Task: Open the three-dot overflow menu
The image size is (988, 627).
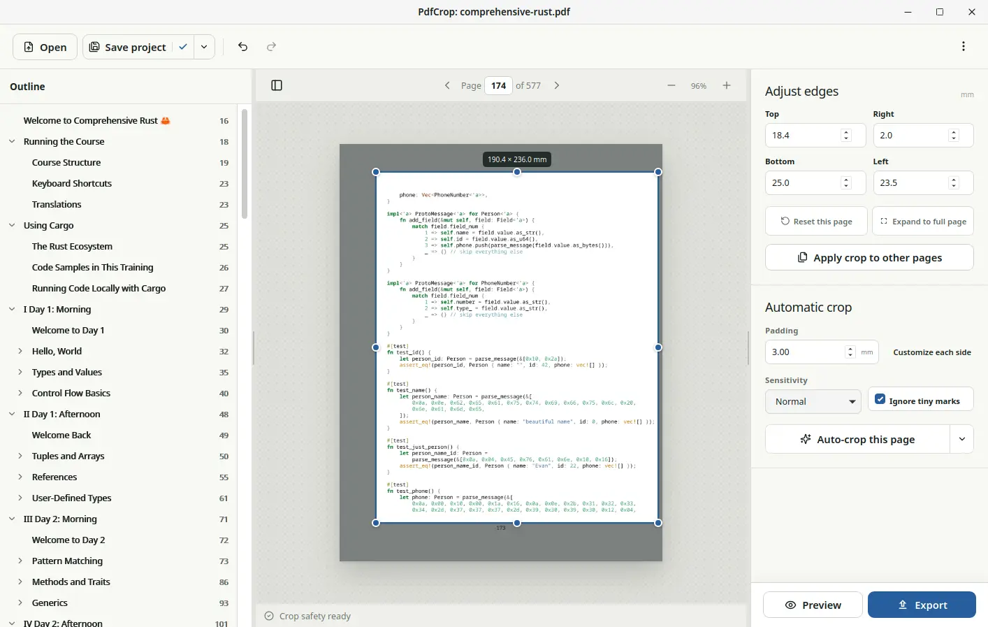Action: 964,46
